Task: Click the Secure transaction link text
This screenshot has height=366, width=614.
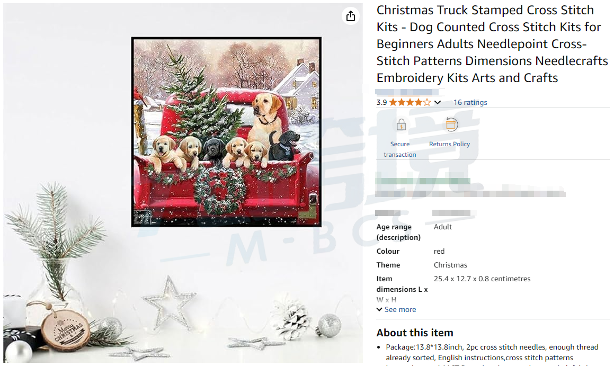Action: click(x=400, y=149)
